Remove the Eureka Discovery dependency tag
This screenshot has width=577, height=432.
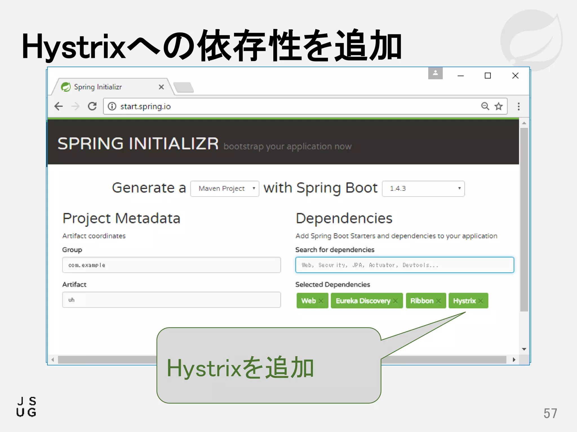[395, 301]
